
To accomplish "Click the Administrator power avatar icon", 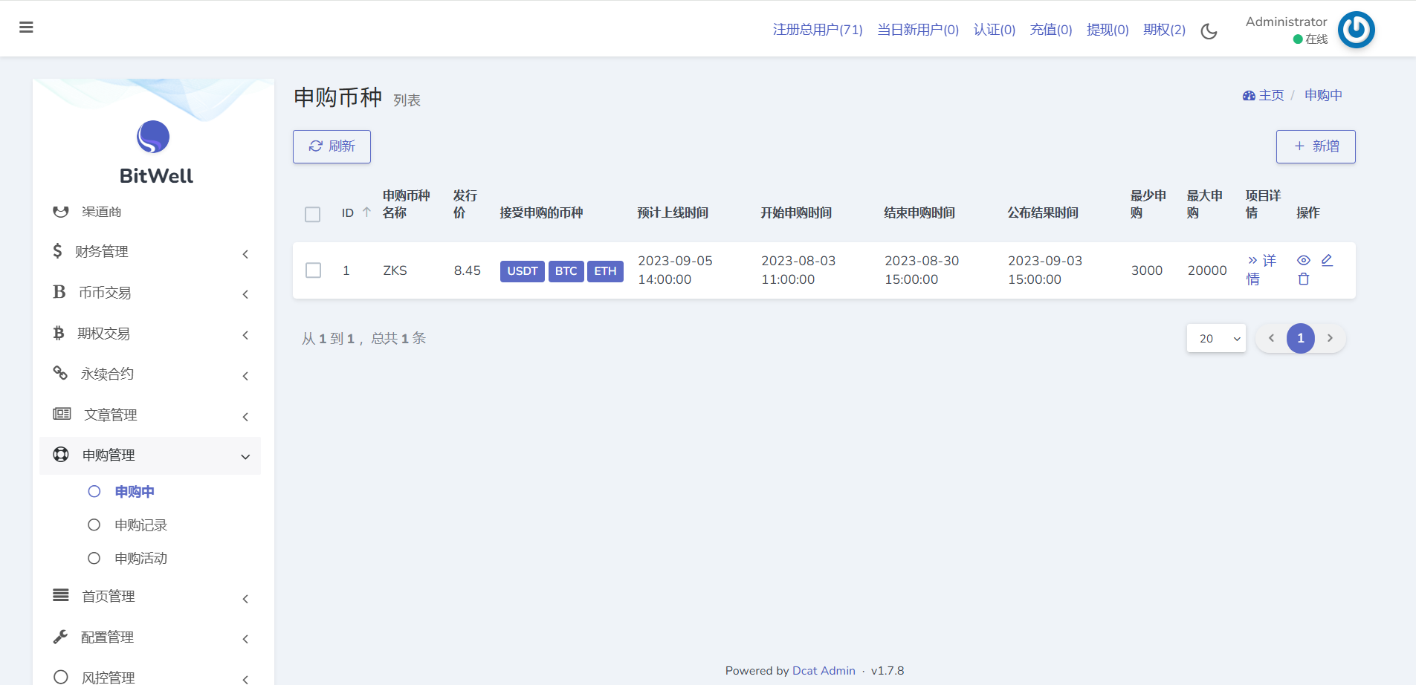I will click(x=1356, y=30).
